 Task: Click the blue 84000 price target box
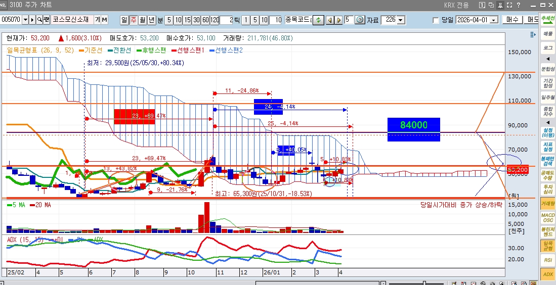[x=413, y=129]
